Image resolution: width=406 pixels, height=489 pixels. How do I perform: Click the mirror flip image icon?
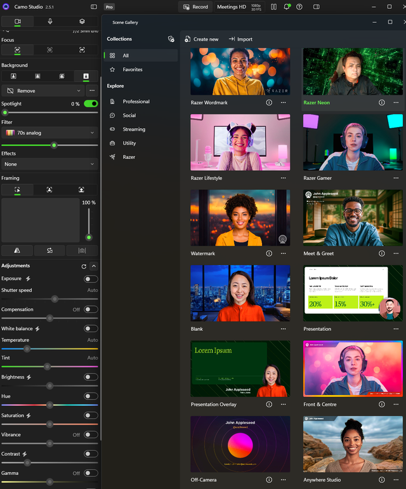17,250
